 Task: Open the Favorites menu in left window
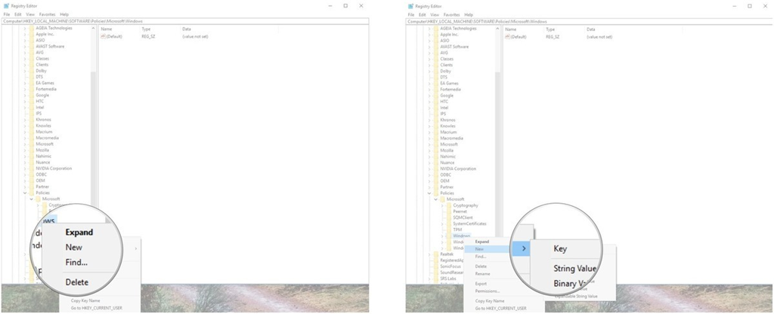click(x=48, y=14)
